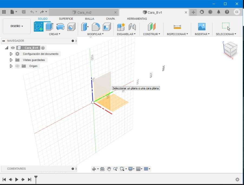
Task: Select the Measure tool
Action: pos(177,27)
